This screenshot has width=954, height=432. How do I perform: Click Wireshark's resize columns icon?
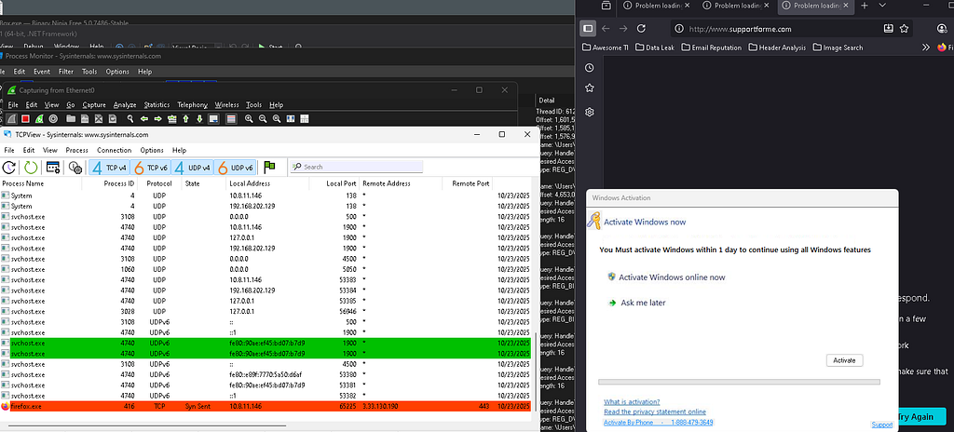pyautogui.click(x=291, y=118)
